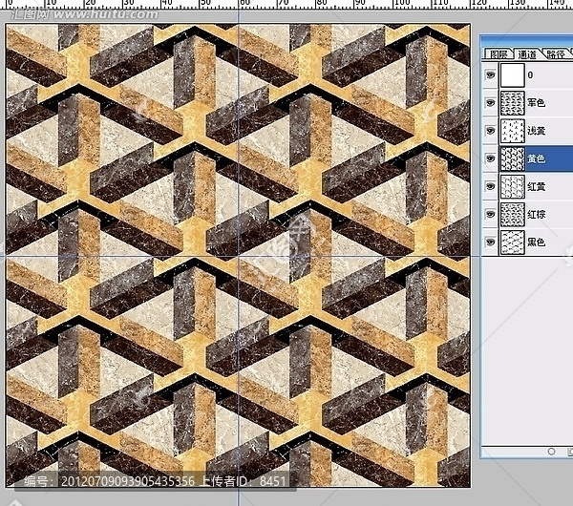This screenshot has width=573, height=506.
Task: Click the 红棕 channel thumbnail
Action: click(x=512, y=214)
